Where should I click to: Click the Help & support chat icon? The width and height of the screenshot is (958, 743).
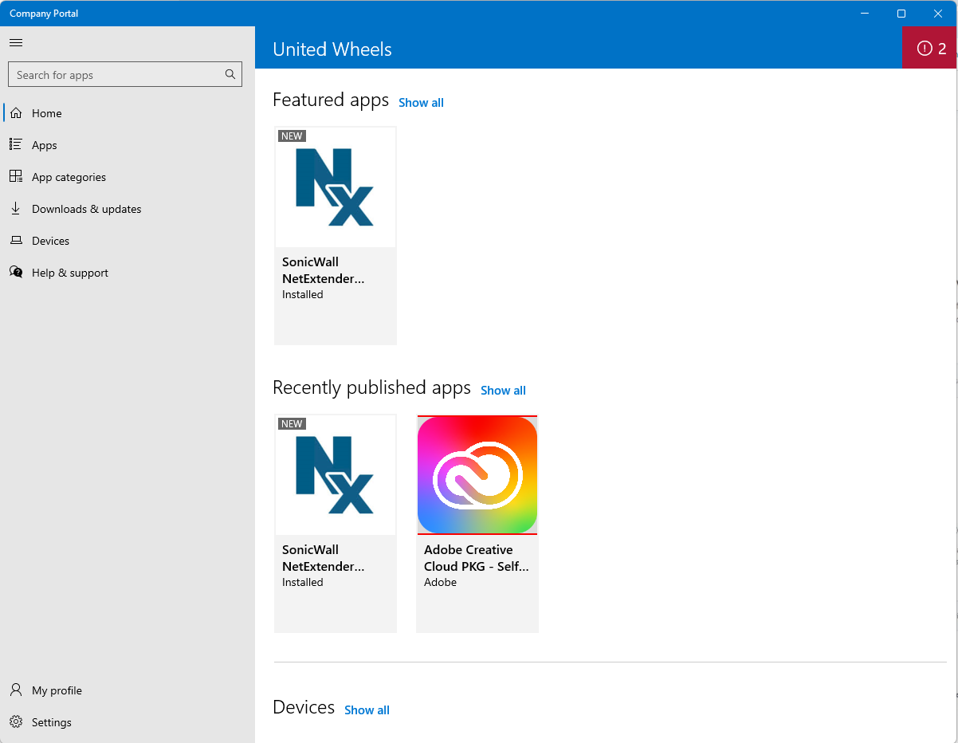[x=16, y=272]
